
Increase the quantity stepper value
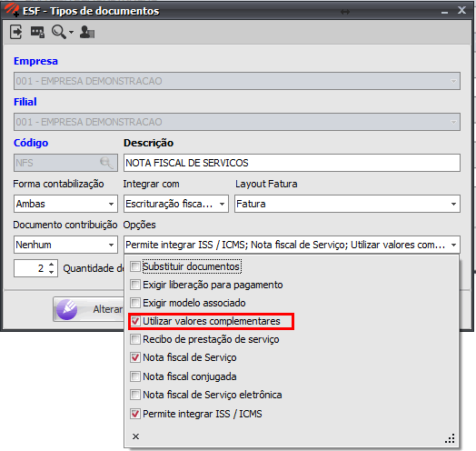[x=52, y=264]
